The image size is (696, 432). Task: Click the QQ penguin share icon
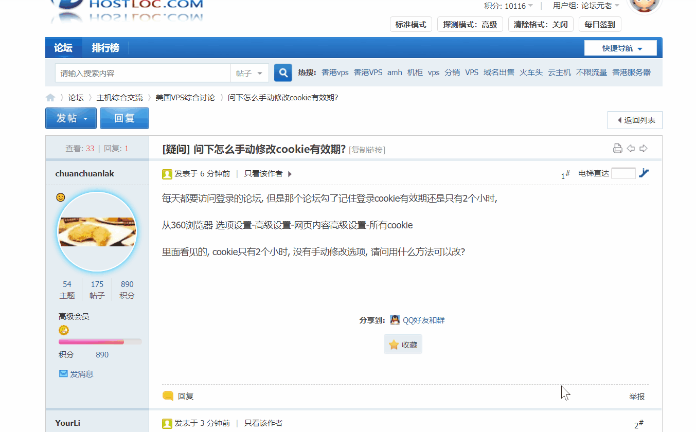(395, 320)
